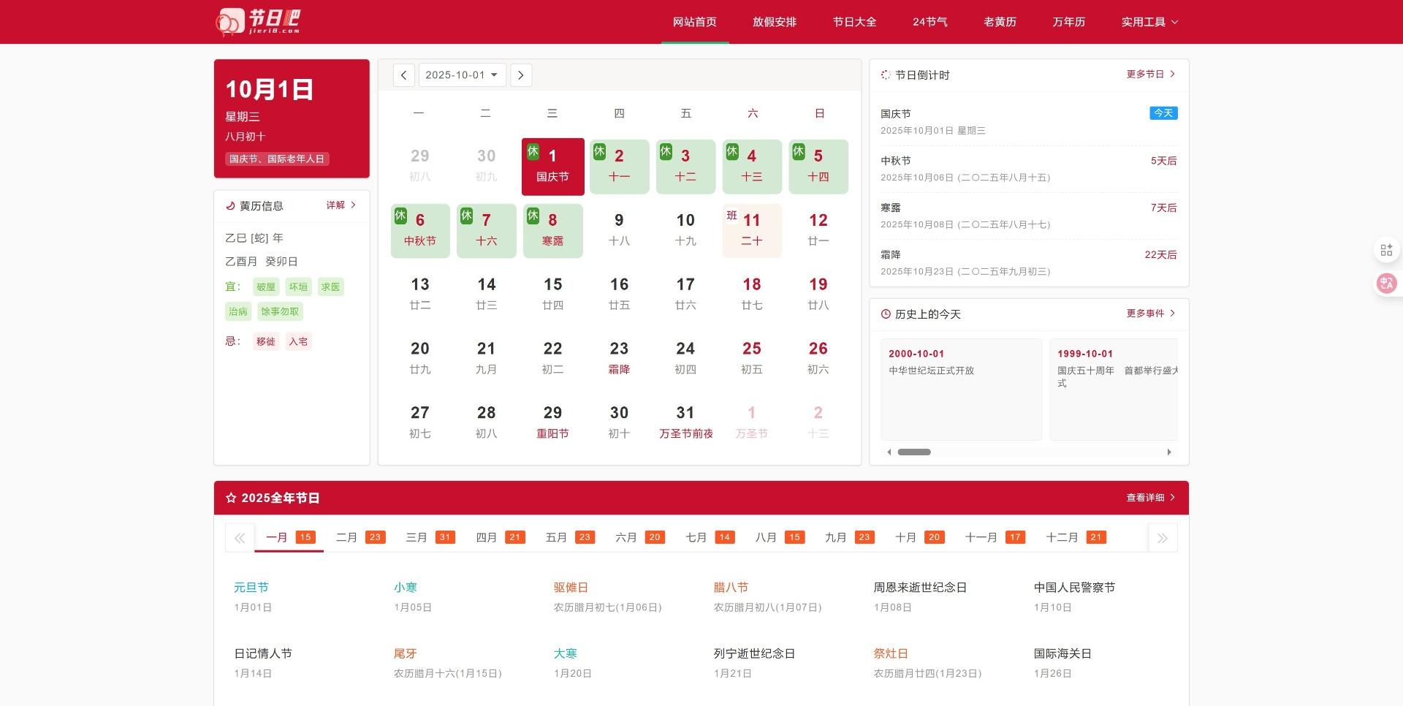The width and height of the screenshot is (1403, 706).
Task: Click the history events horizontal scrollbar thumb
Action: point(914,452)
